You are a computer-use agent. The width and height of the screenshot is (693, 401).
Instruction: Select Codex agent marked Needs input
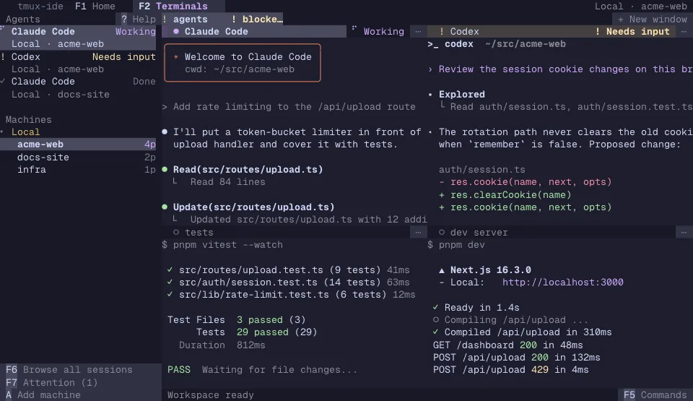(x=78, y=63)
